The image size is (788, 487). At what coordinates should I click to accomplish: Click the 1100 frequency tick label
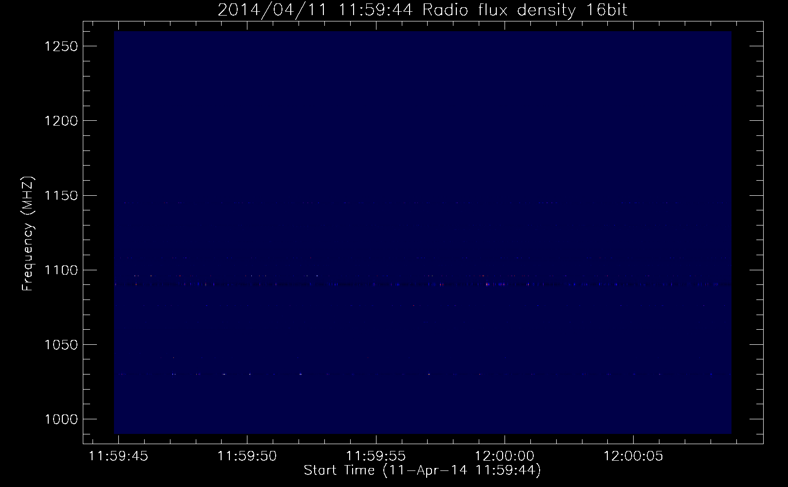61,270
